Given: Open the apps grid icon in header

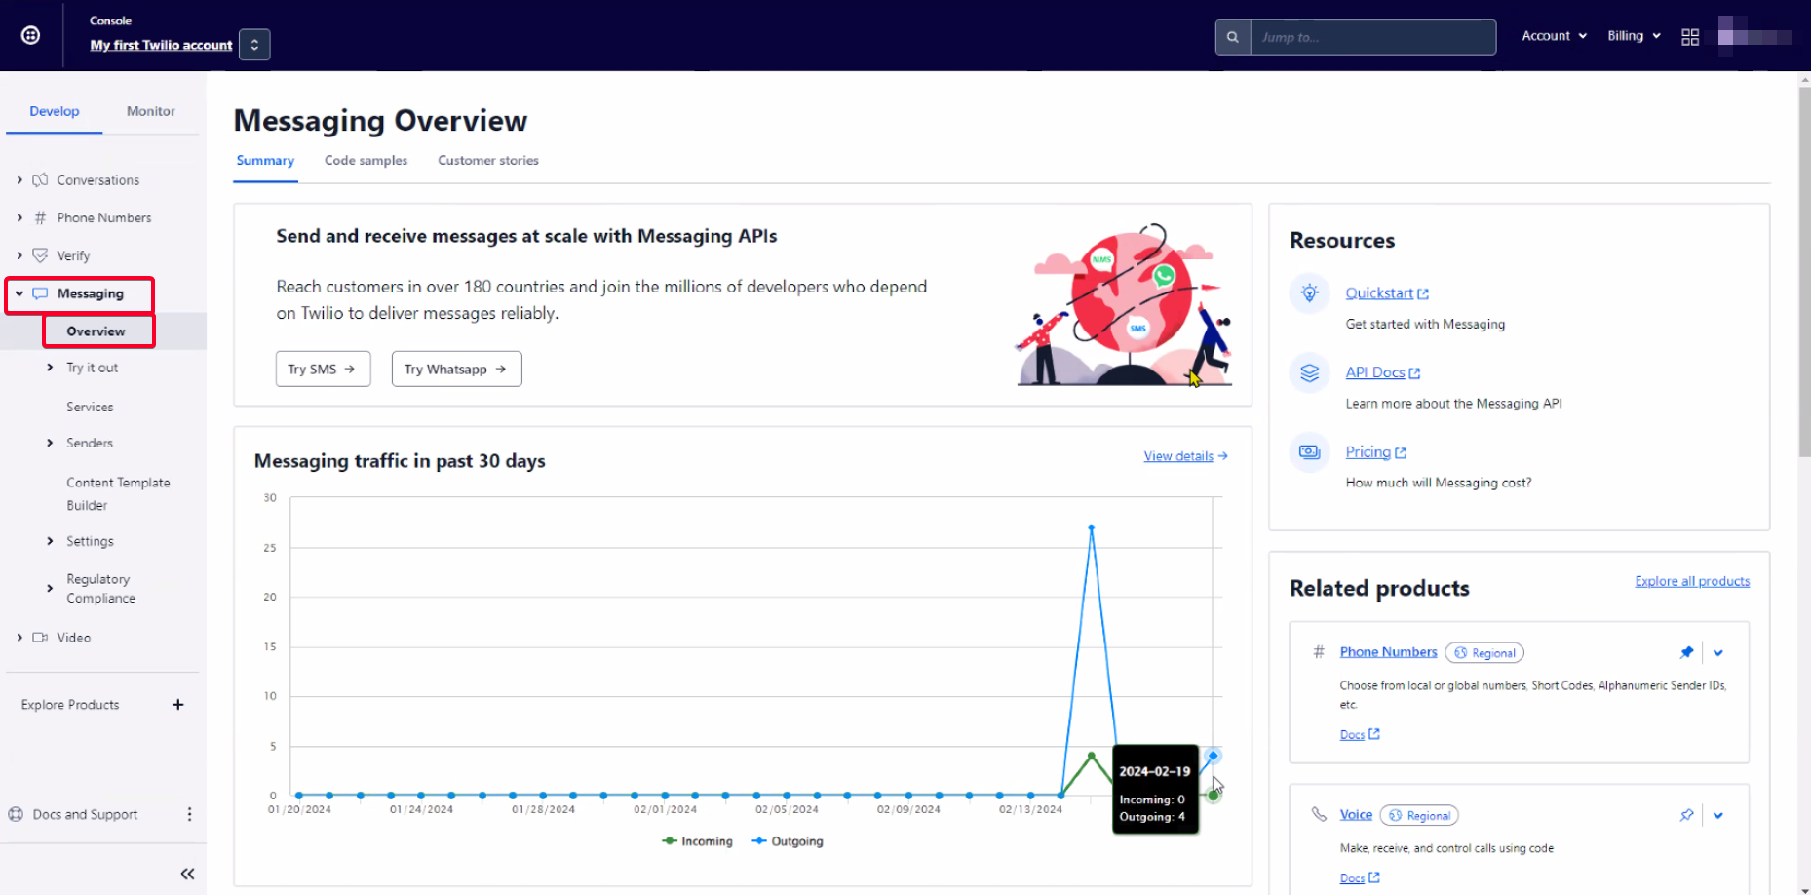Looking at the screenshot, I should [x=1690, y=37].
